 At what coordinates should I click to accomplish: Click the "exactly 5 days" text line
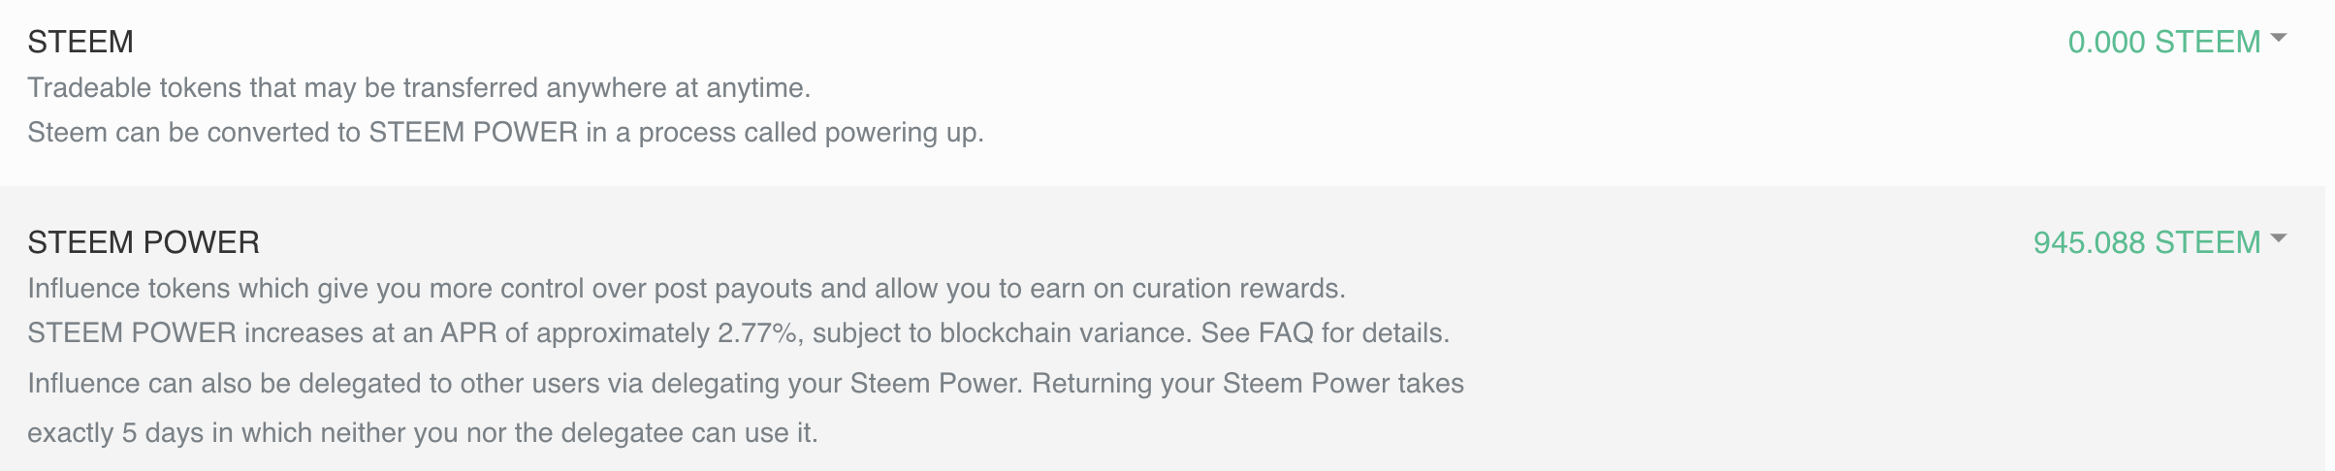pyautogui.click(x=422, y=433)
